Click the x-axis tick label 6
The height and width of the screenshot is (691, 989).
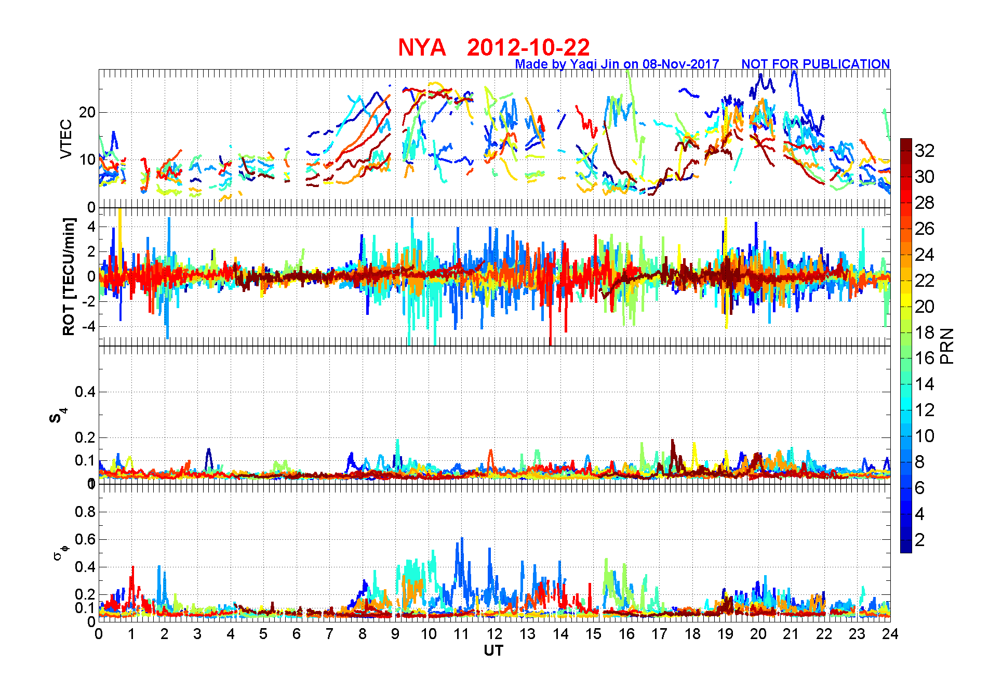click(x=297, y=634)
